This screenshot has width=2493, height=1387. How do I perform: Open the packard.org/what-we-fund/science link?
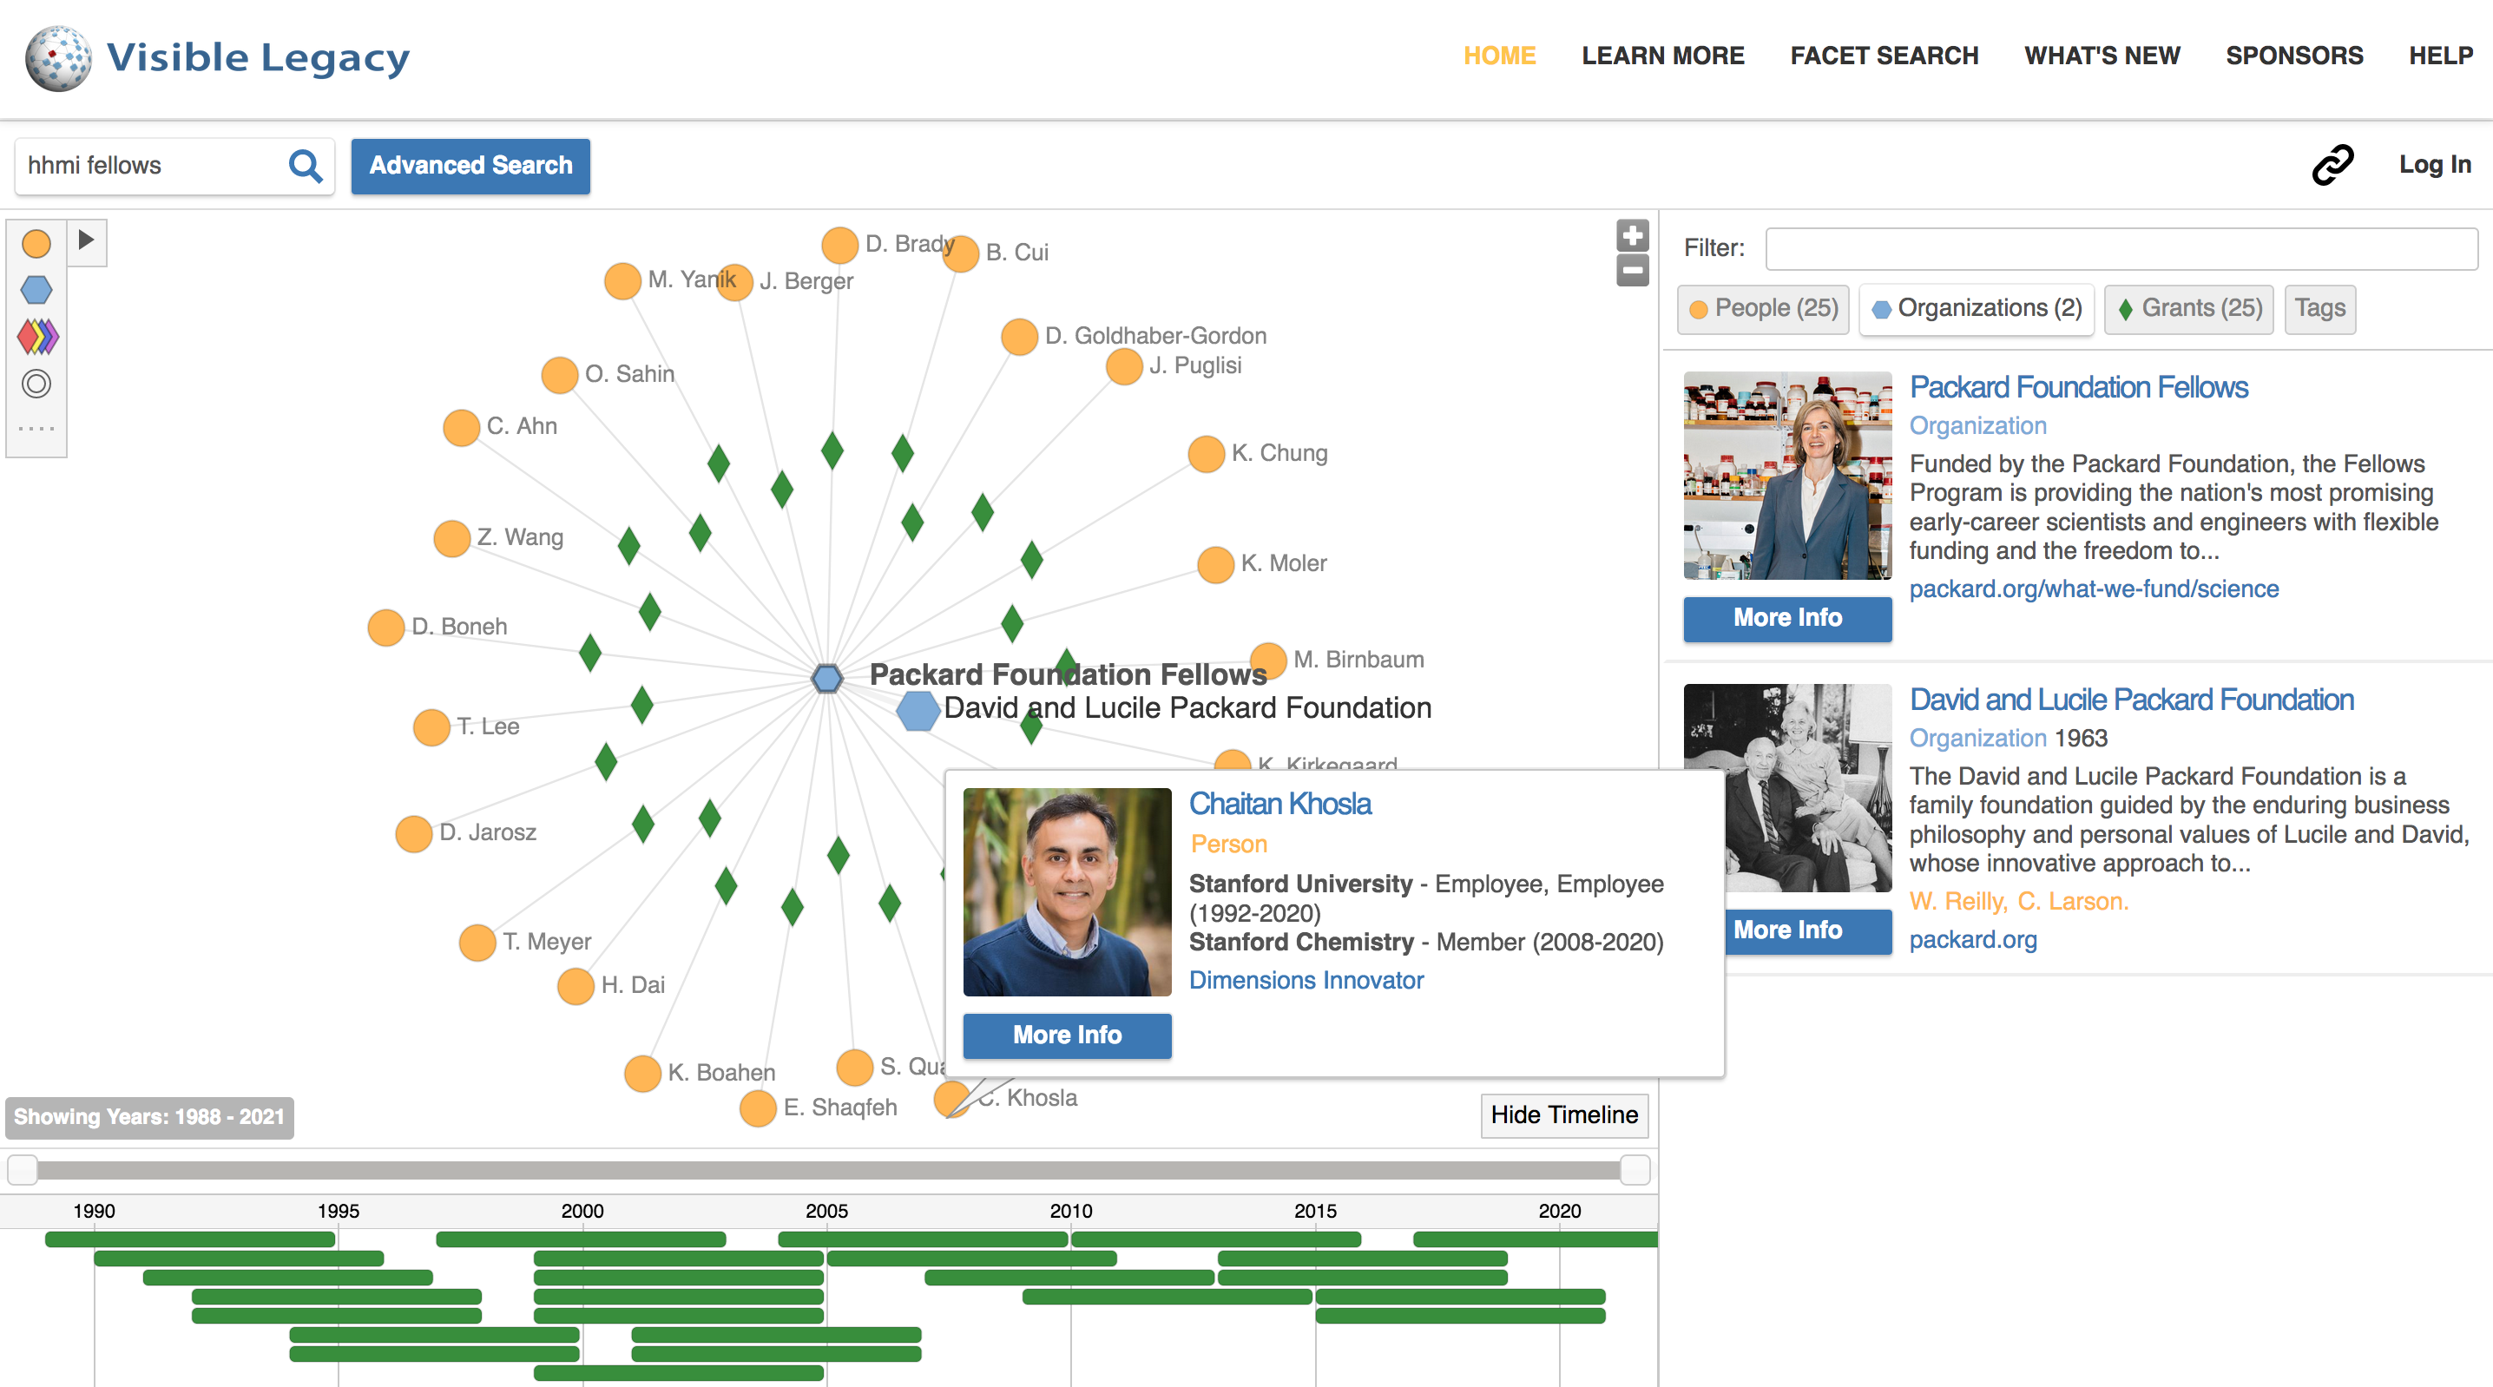(x=2094, y=589)
